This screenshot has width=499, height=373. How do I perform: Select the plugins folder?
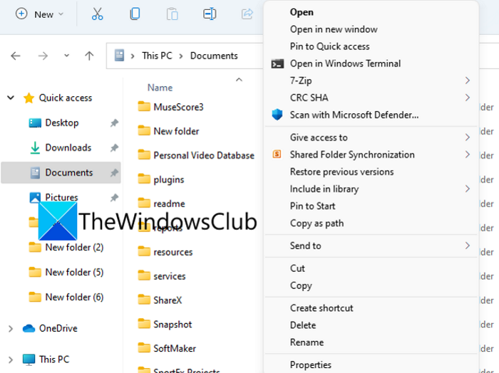[169, 180]
